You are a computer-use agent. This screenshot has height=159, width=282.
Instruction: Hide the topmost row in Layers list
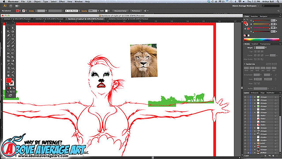click(x=245, y=97)
